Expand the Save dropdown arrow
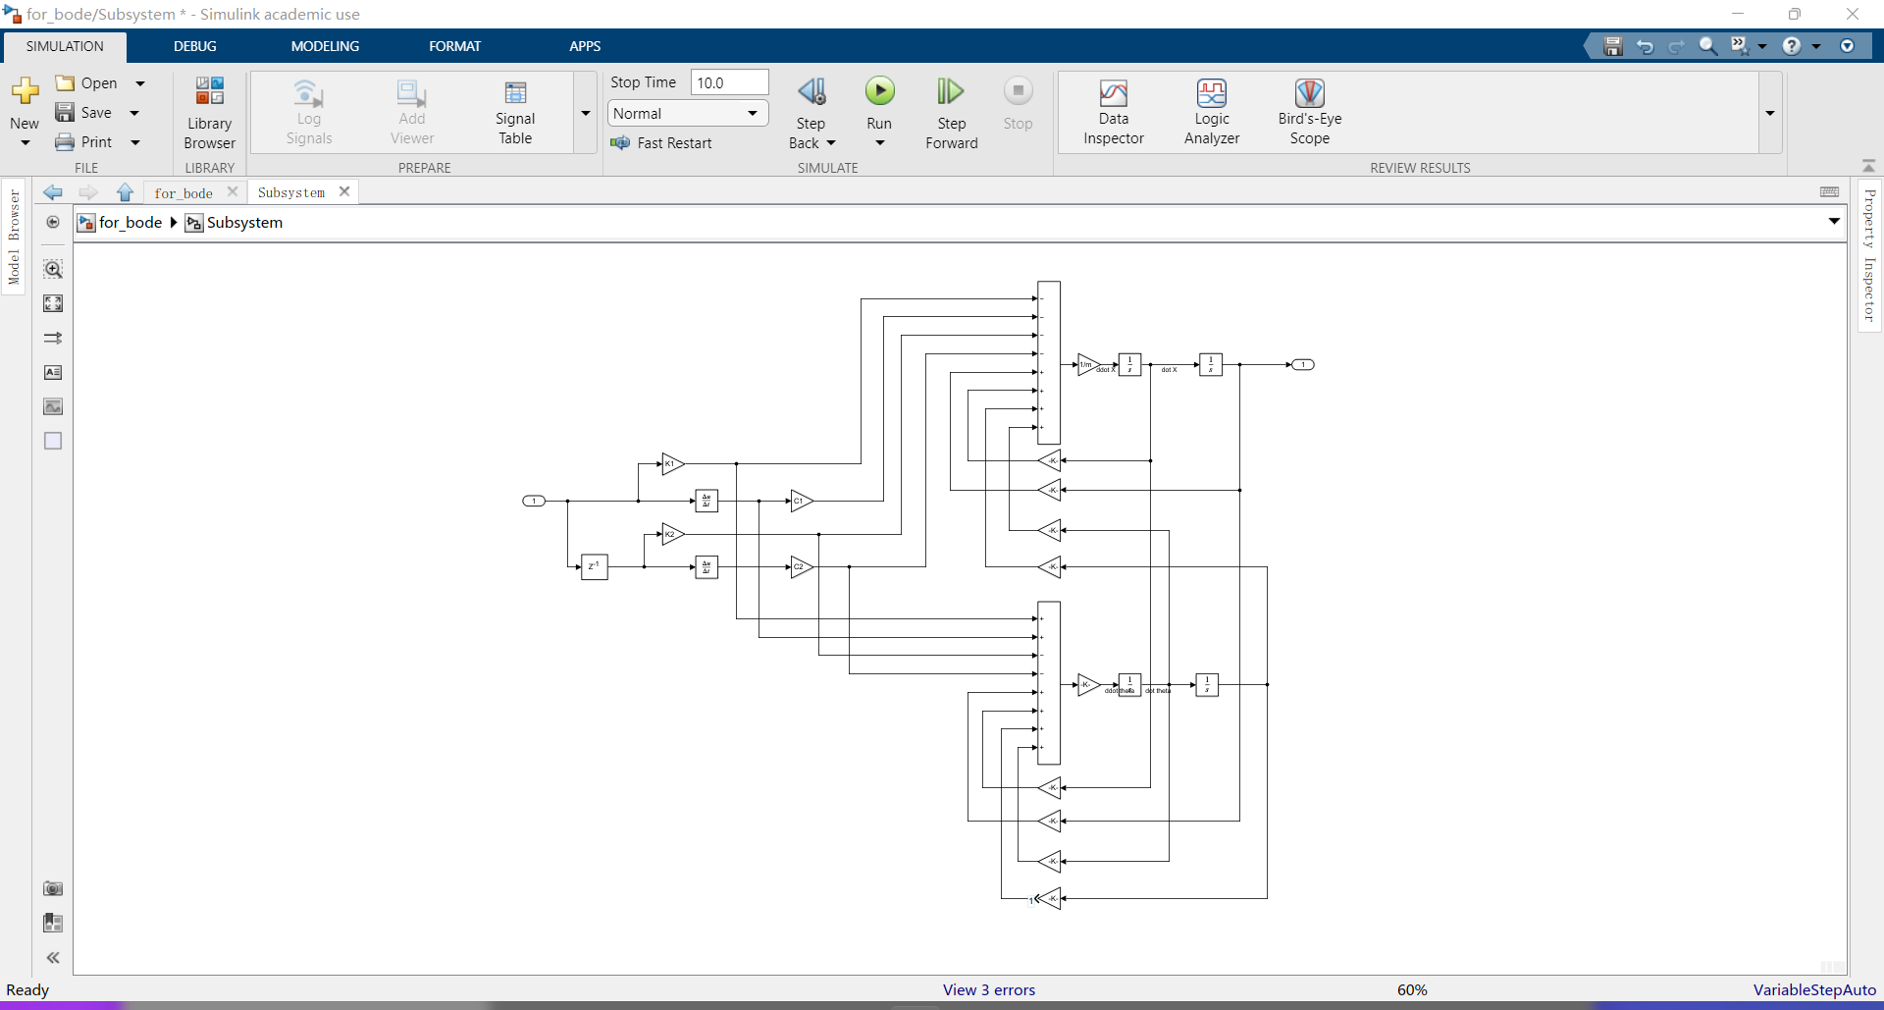The width and height of the screenshot is (1884, 1010). pos(134,113)
